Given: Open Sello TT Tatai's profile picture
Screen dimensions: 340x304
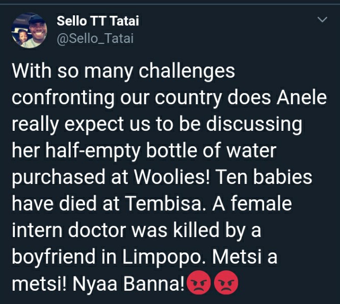Looking at the screenshot, I should tap(29, 30).
